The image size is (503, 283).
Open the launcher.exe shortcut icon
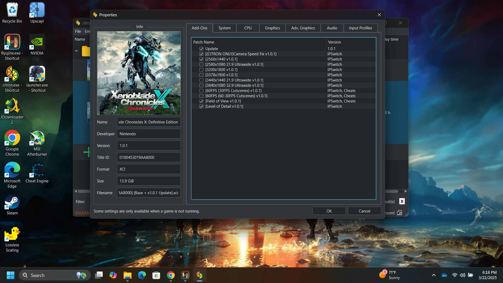coord(37,79)
